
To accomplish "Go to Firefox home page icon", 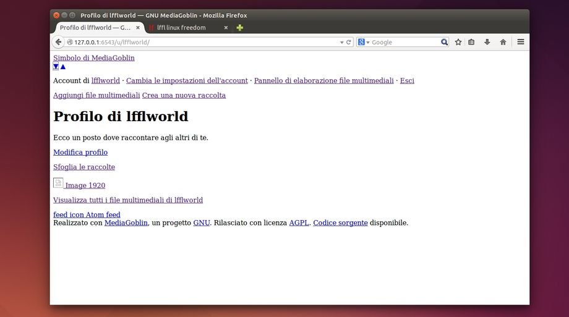I will 503,42.
